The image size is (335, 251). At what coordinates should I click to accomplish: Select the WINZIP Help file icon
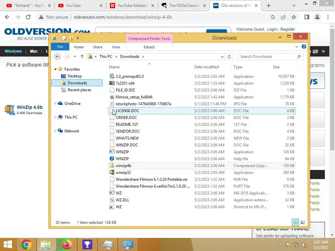pos(112,159)
